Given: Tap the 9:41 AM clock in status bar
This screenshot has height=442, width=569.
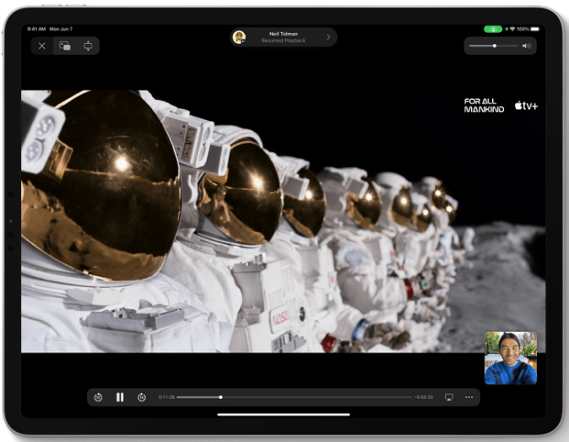Looking at the screenshot, I should [36, 29].
